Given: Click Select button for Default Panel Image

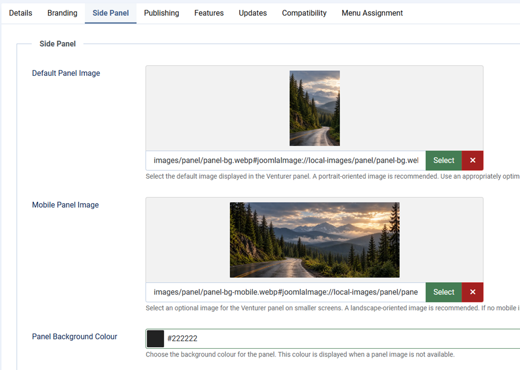Looking at the screenshot, I should click(x=444, y=161).
